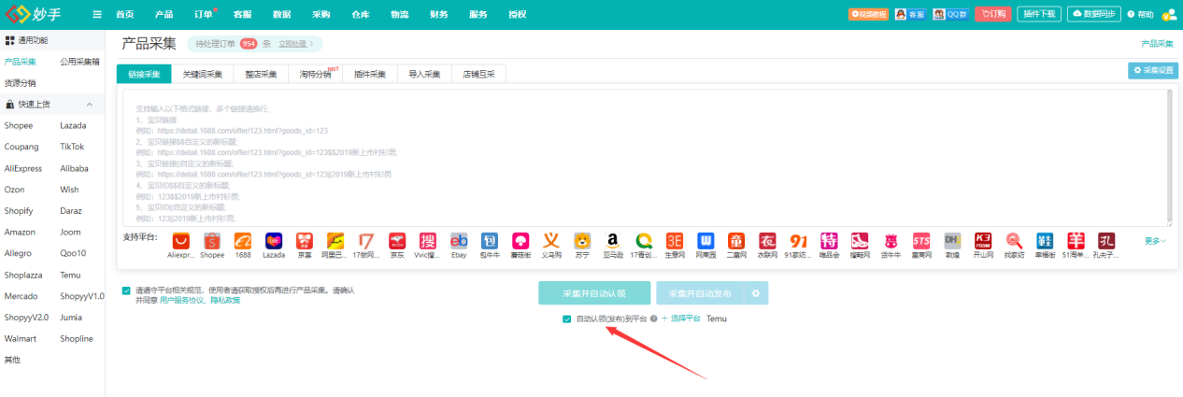This screenshot has width=1183, height=397.
Task: Click the help question mark after 自动认领
Action: (654, 319)
